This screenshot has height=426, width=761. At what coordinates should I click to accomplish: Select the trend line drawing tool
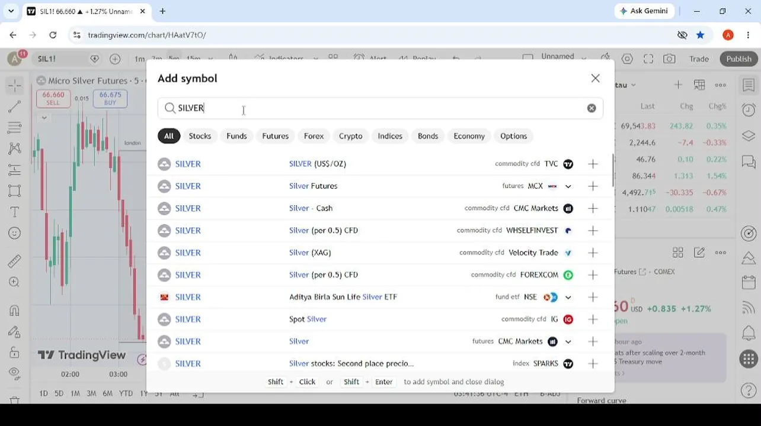[15, 106]
